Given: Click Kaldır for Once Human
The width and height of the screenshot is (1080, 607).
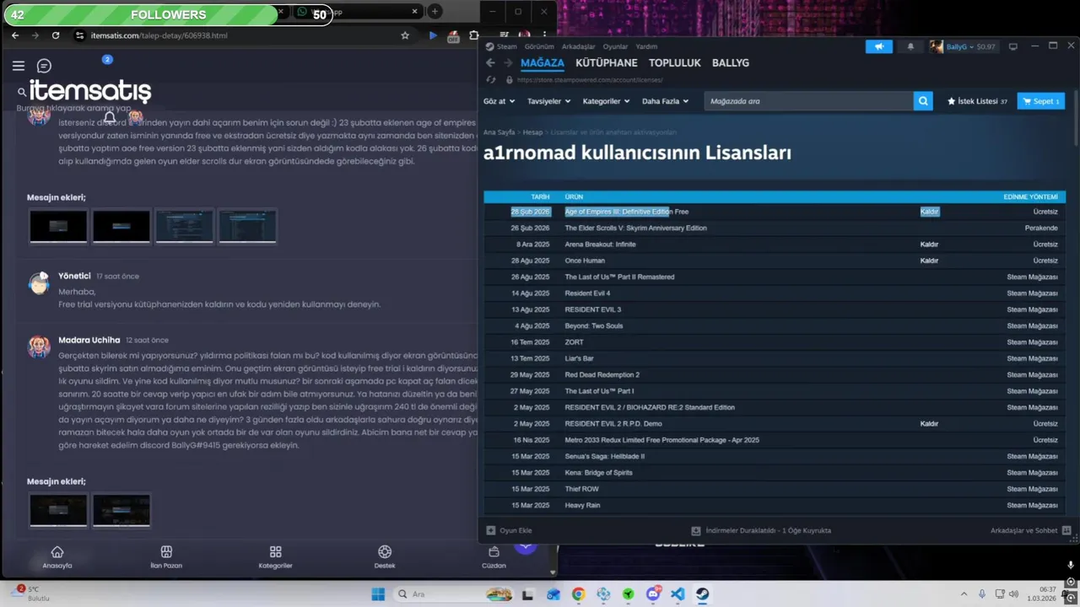Looking at the screenshot, I should [x=929, y=261].
